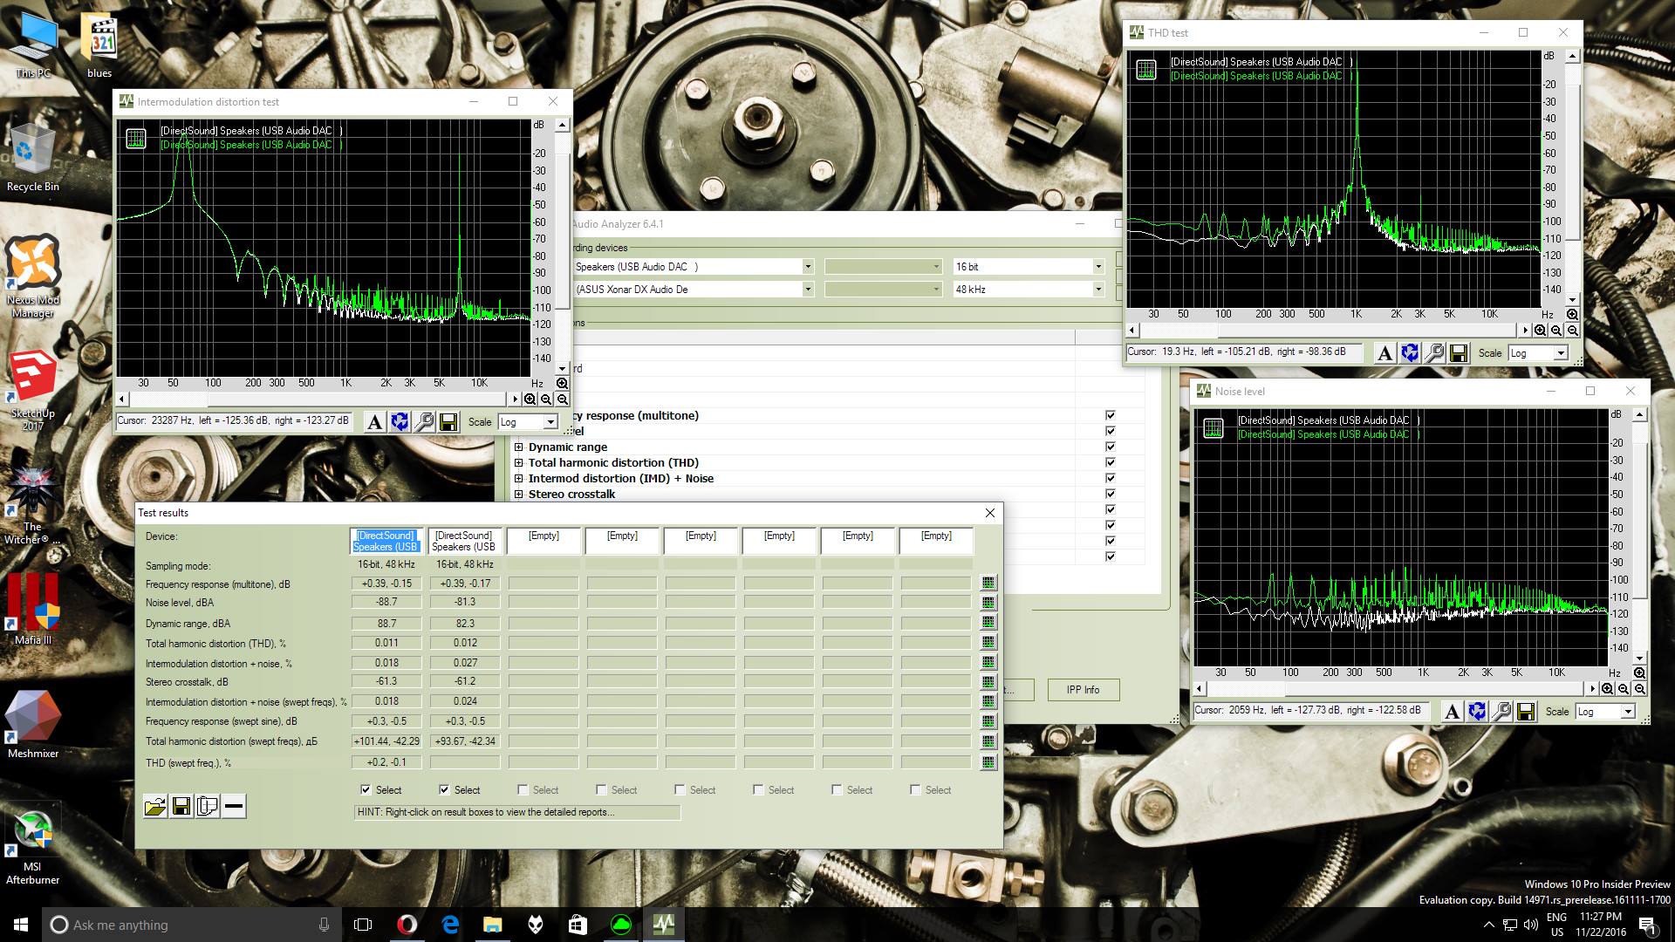Click the Print/export icon in Test results
1675x942 pixels.
click(207, 806)
